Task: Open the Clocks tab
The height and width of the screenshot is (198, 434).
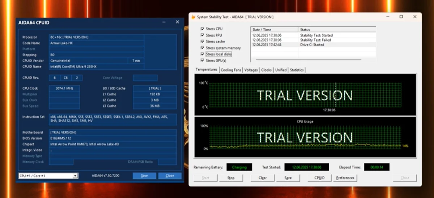Action: (x=266, y=70)
